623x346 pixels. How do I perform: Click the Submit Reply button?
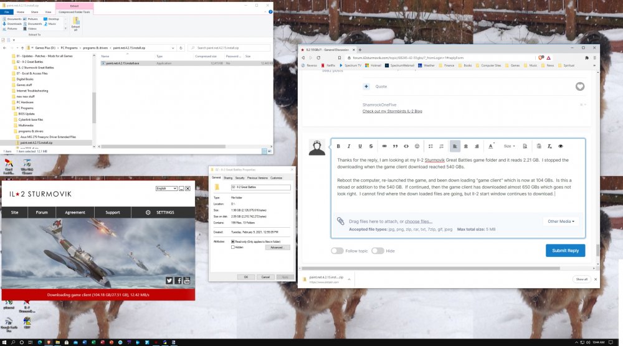point(565,250)
